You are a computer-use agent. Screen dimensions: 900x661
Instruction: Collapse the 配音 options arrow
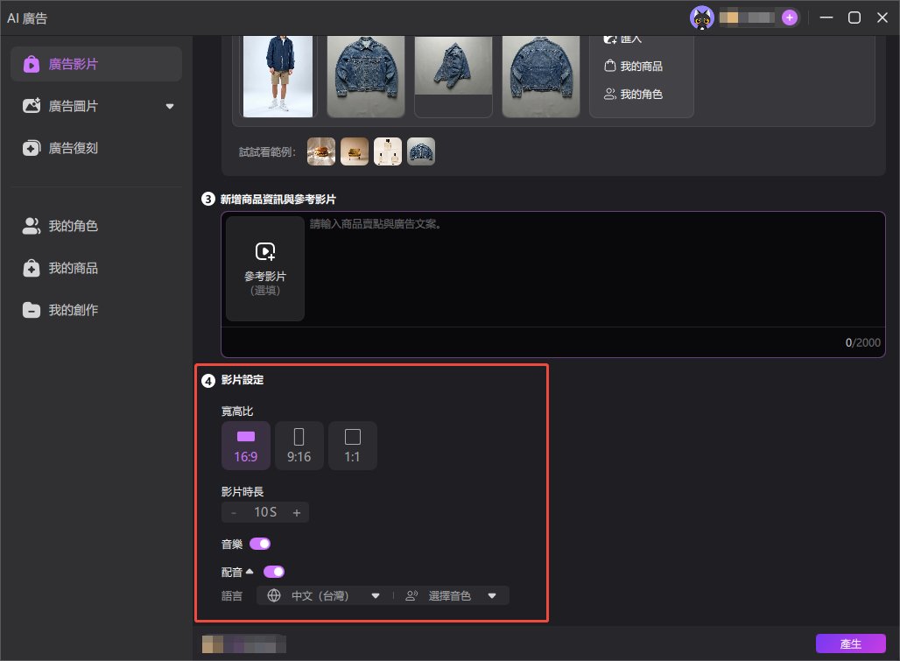coord(250,572)
